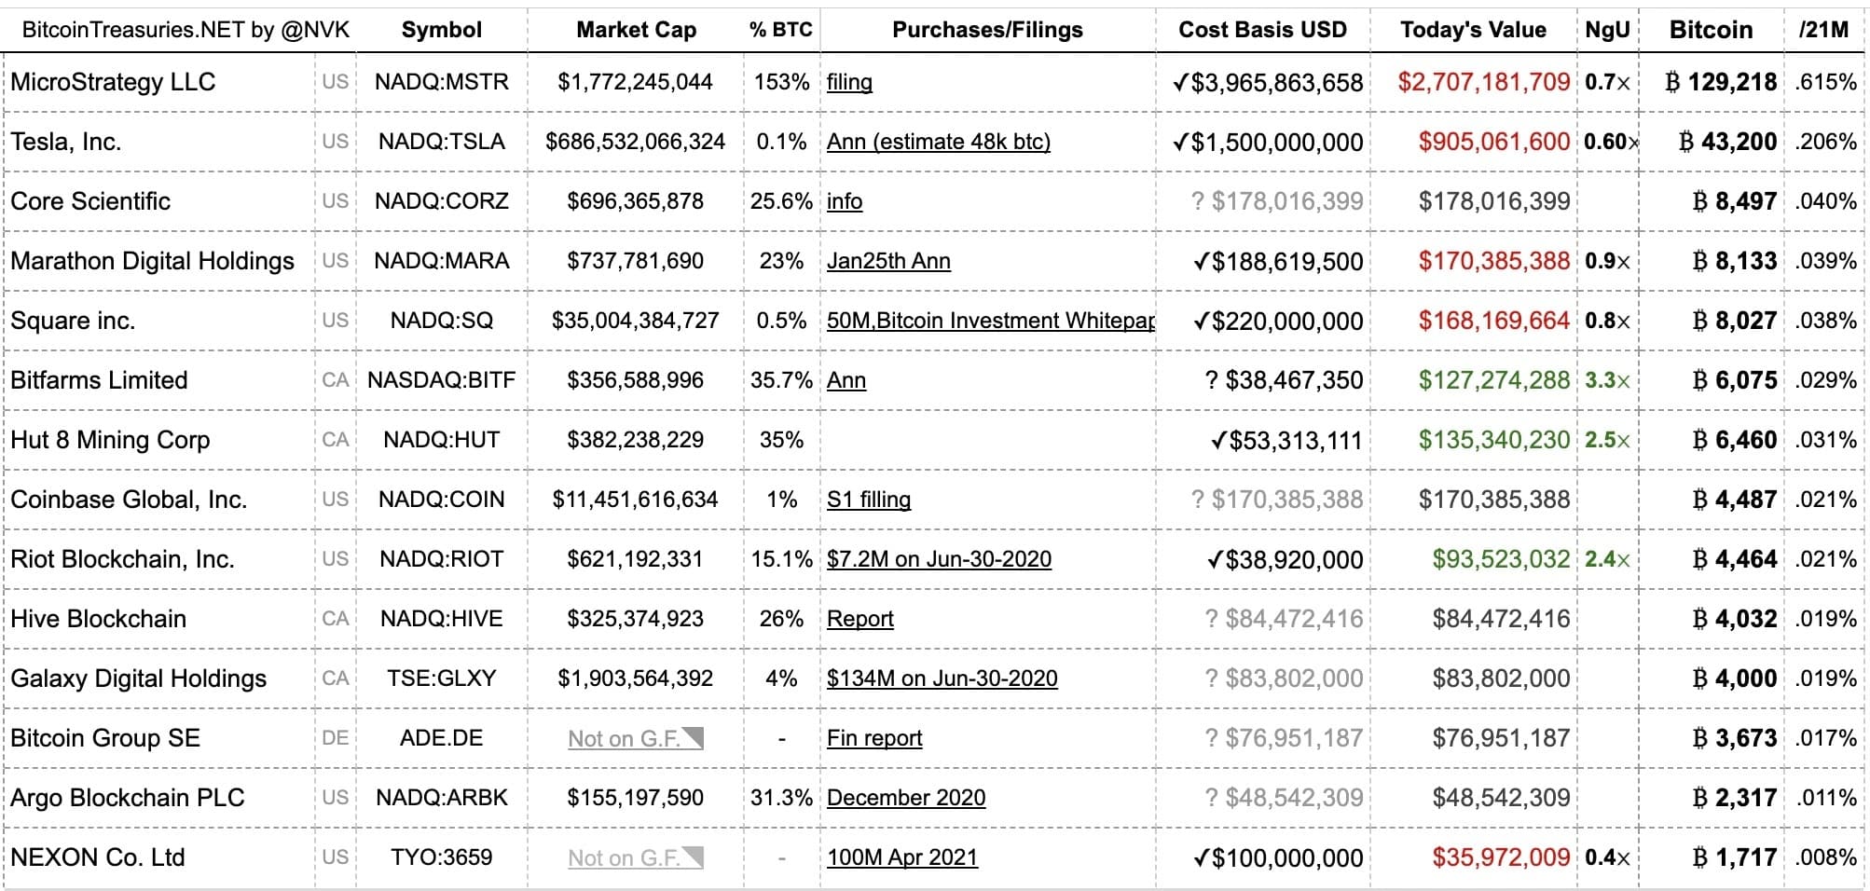1870x891 pixels.
Task: Expand Bitcoin Group SE's Not on G.F. cell
Action: (693, 738)
